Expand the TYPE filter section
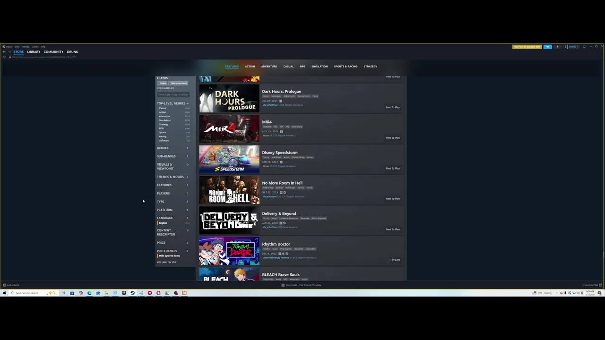Image resolution: width=605 pixels, height=340 pixels. click(x=173, y=202)
